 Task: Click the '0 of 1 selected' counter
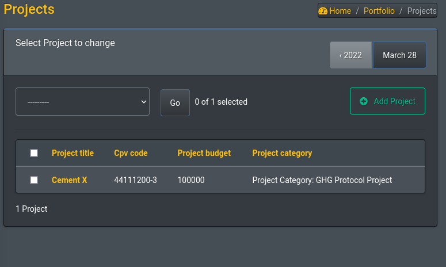pyautogui.click(x=221, y=102)
